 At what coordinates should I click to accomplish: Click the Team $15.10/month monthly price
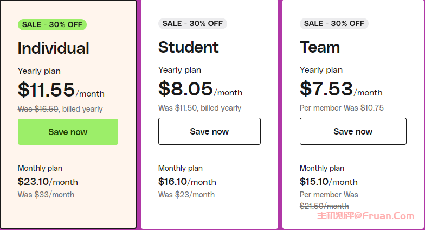(x=329, y=182)
